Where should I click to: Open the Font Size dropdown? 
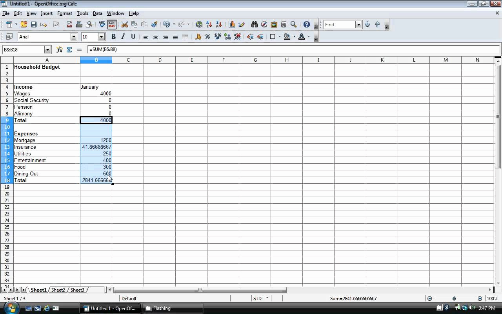pyautogui.click(x=101, y=37)
